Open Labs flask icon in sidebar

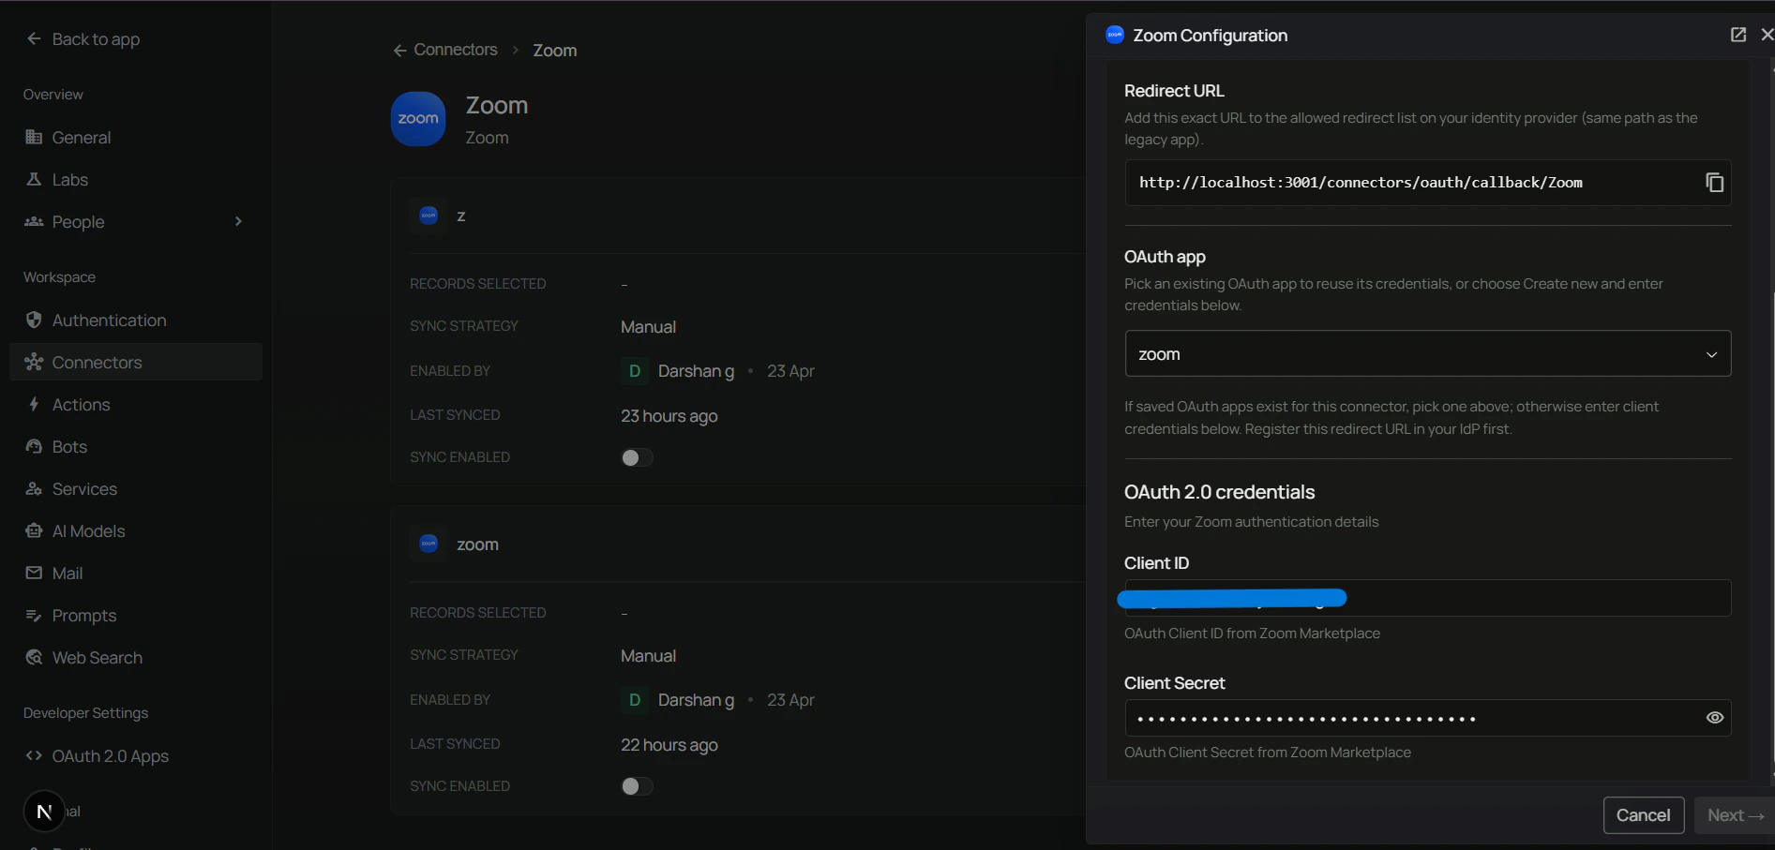(34, 179)
